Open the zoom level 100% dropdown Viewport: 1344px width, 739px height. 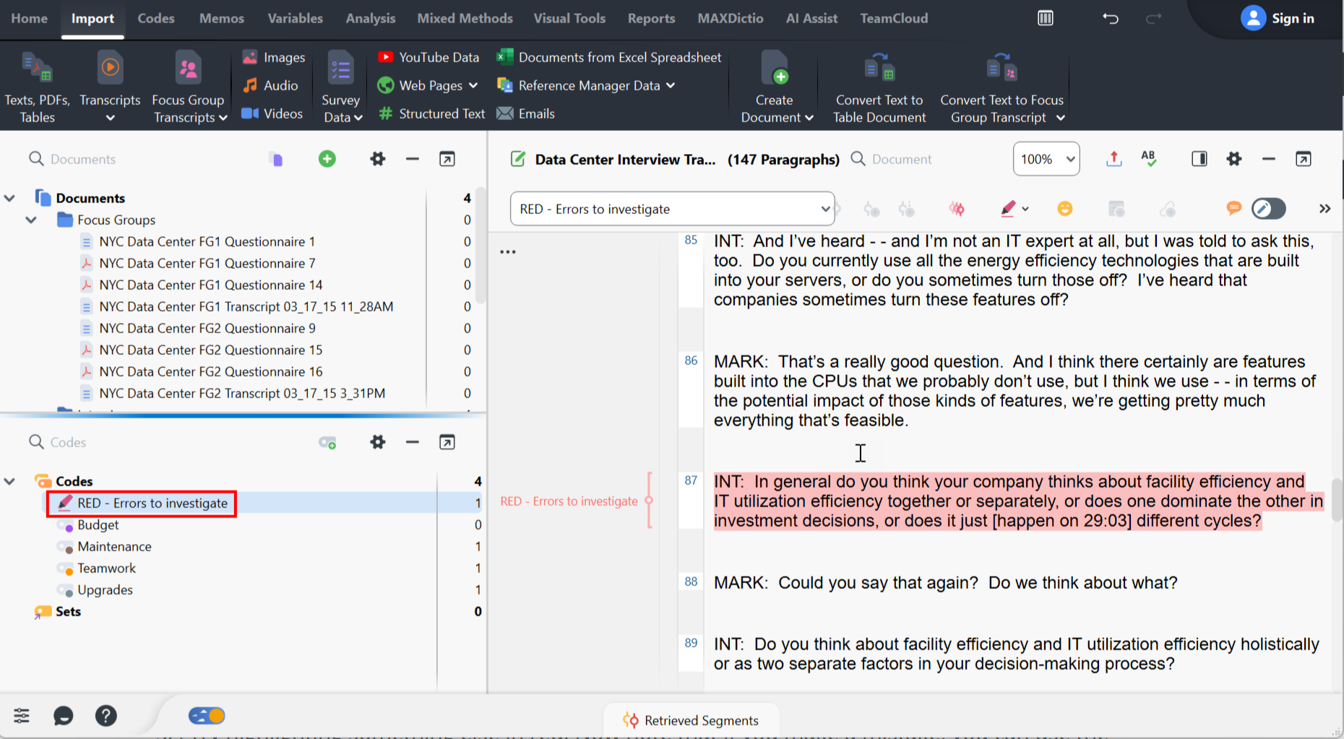pyautogui.click(x=1046, y=159)
